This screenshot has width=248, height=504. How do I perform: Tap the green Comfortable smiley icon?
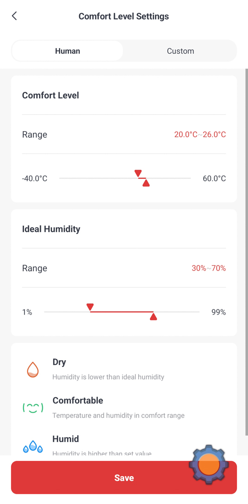[x=33, y=408]
